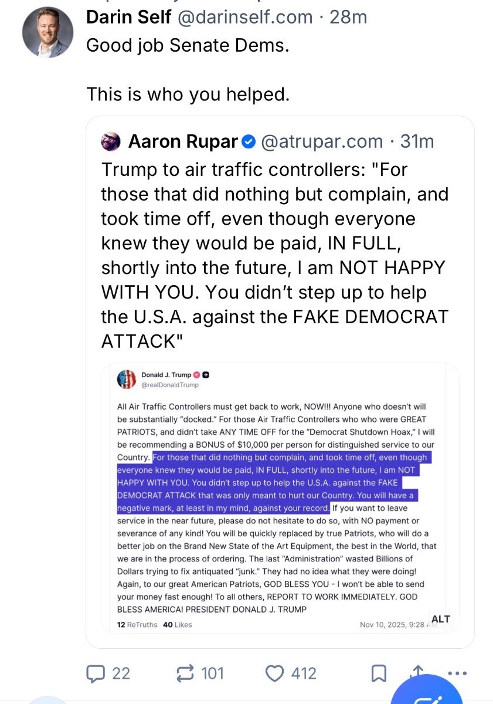
Task: Tap Aaron Rupar's small avatar
Action: click(x=111, y=141)
